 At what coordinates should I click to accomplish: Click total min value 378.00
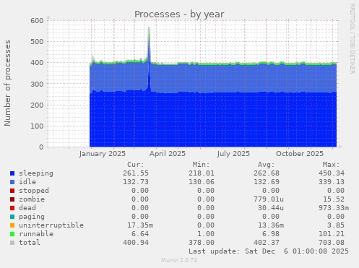(x=202, y=243)
